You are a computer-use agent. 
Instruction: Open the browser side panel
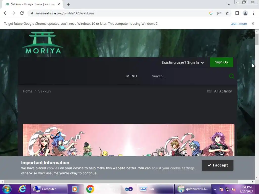point(237,13)
